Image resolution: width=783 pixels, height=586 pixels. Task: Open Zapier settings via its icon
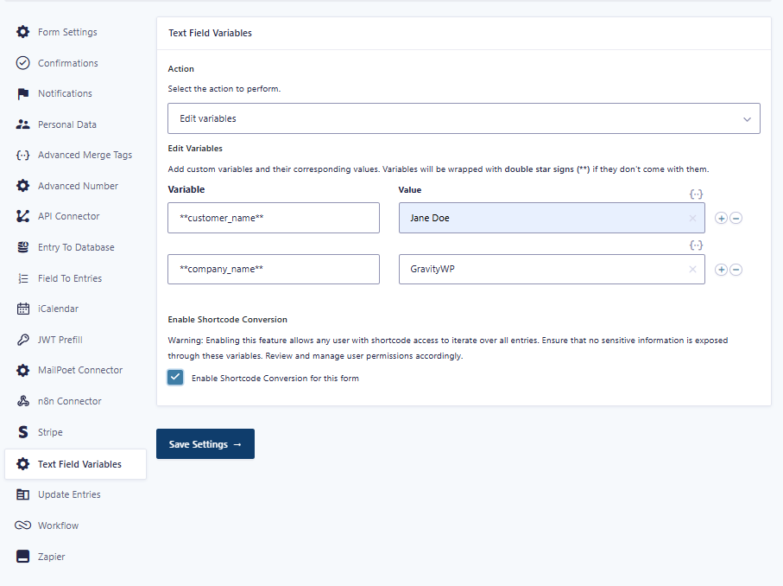click(x=22, y=556)
